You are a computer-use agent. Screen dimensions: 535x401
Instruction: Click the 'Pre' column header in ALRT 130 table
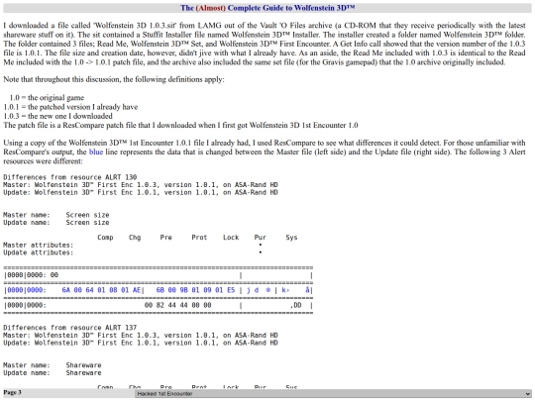pos(166,238)
